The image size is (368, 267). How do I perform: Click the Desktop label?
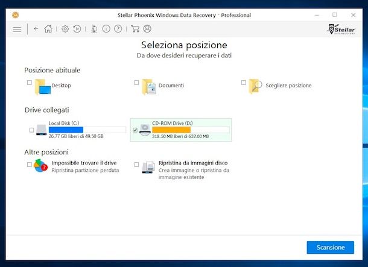61,86
